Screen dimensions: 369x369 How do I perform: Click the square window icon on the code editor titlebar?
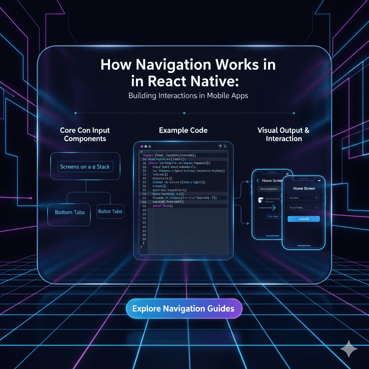[220, 146]
